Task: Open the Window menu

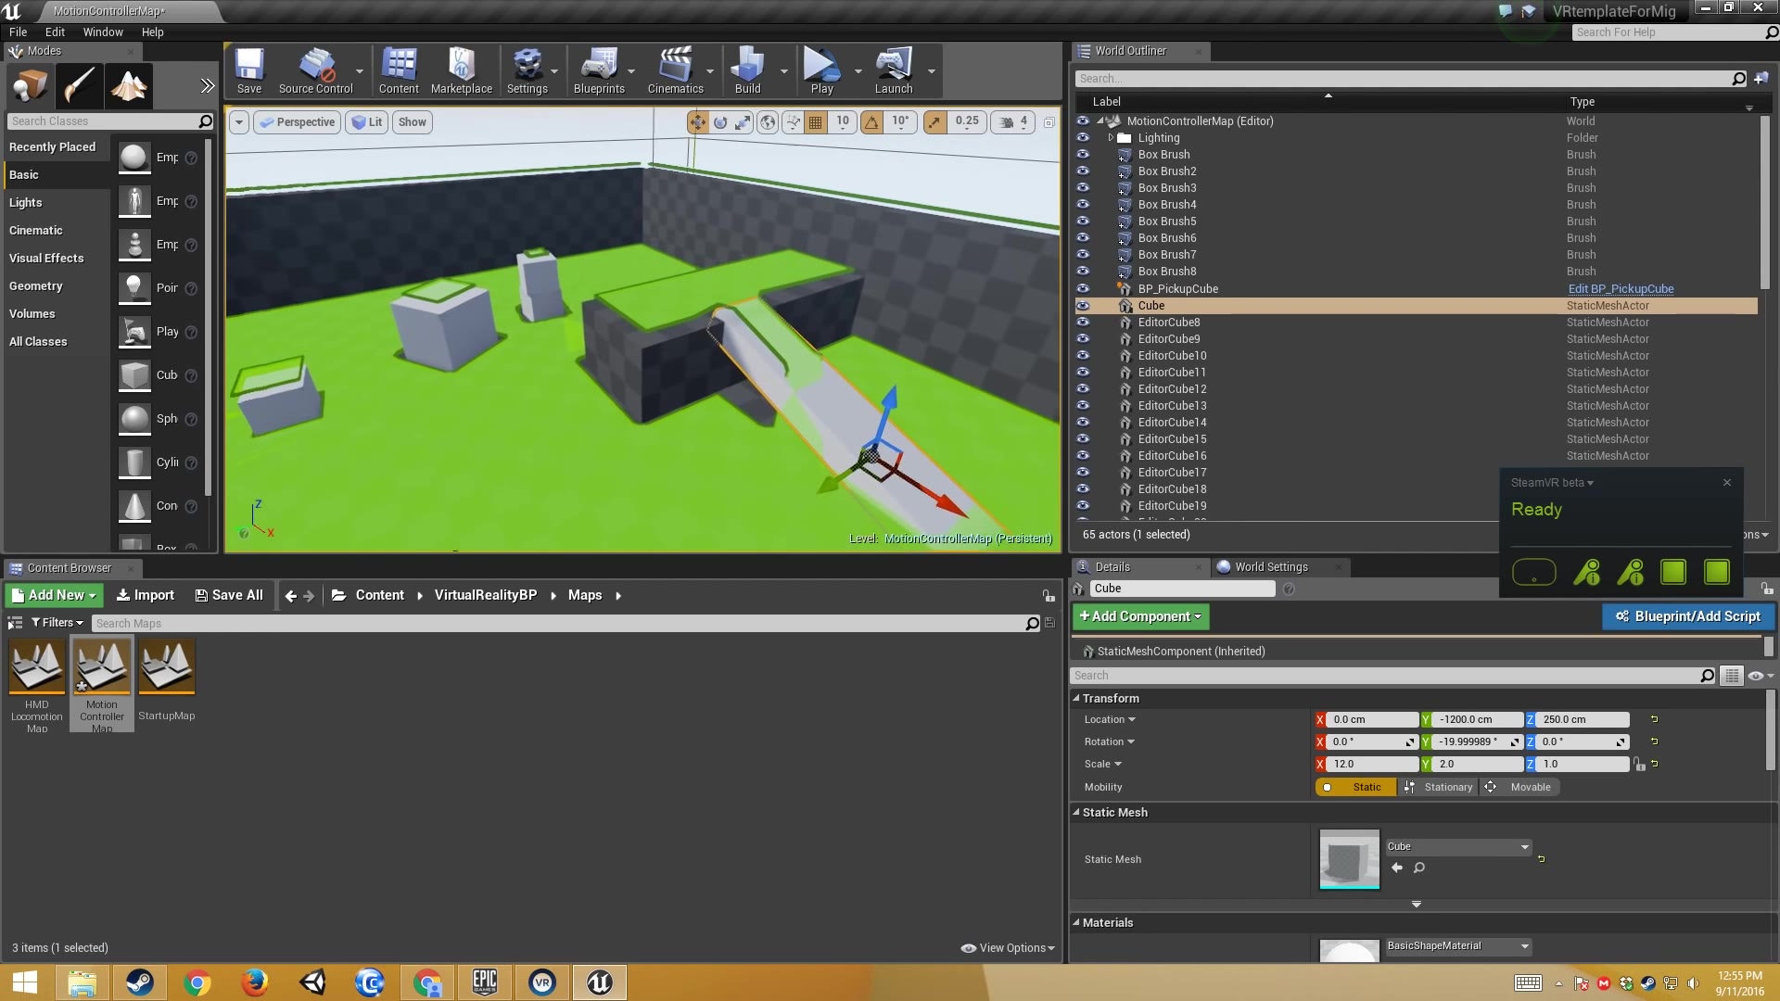Action: [x=102, y=32]
